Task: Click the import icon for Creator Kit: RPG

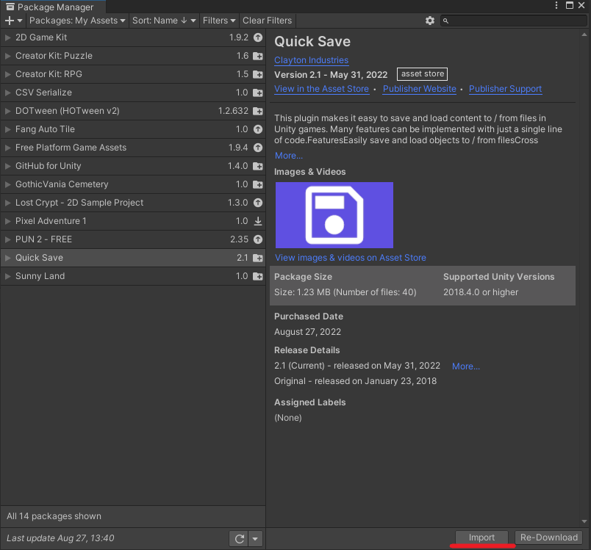Action: pyautogui.click(x=258, y=74)
